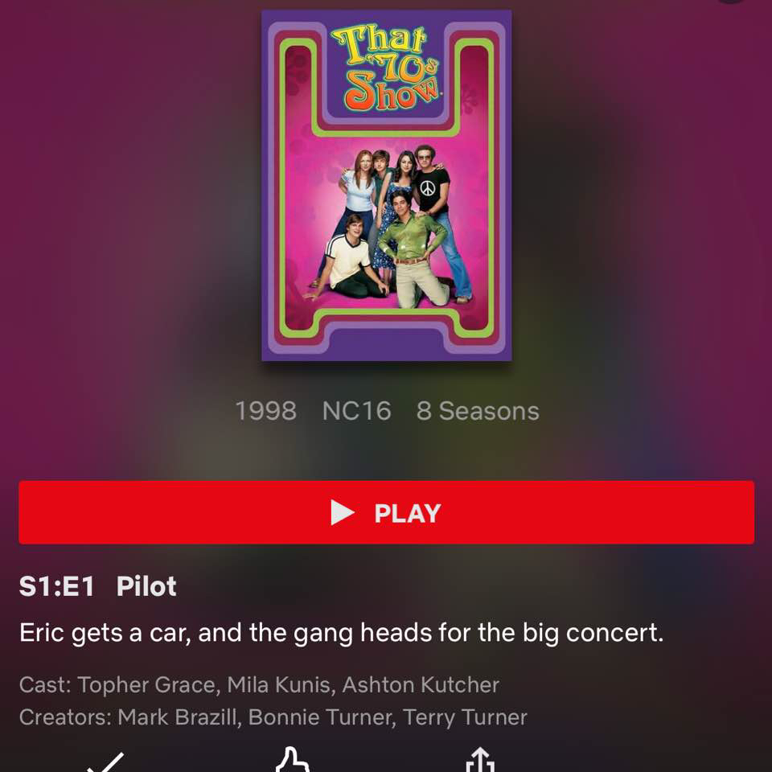The image size is (772, 772).
Task: Open creator Terry Turner
Action: tap(465, 717)
